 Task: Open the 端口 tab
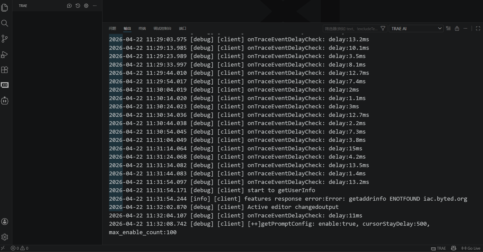(182, 28)
